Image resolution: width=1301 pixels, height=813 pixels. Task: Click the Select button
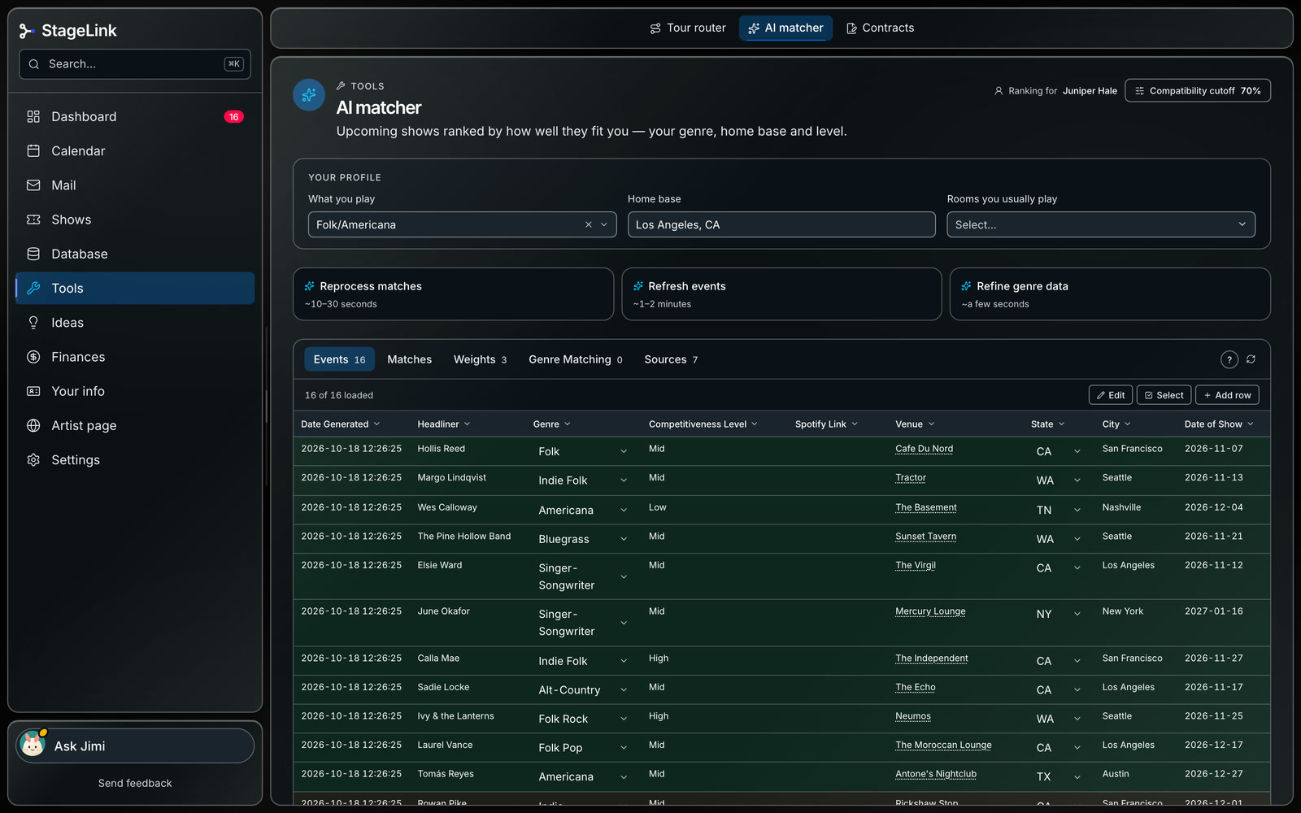pyautogui.click(x=1164, y=395)
